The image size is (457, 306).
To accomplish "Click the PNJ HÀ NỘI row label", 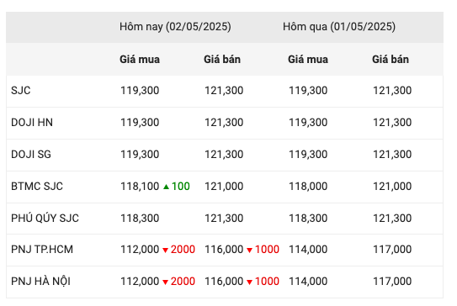I will [40, 281].
